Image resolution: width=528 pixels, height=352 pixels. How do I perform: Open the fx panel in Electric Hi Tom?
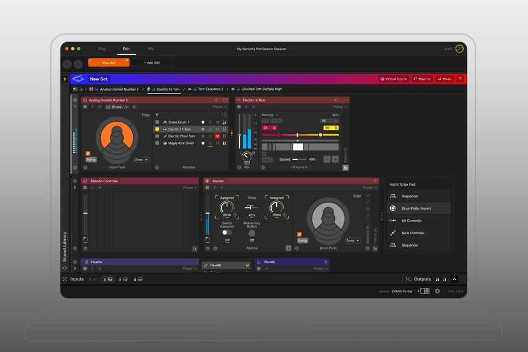pos(345,168)
